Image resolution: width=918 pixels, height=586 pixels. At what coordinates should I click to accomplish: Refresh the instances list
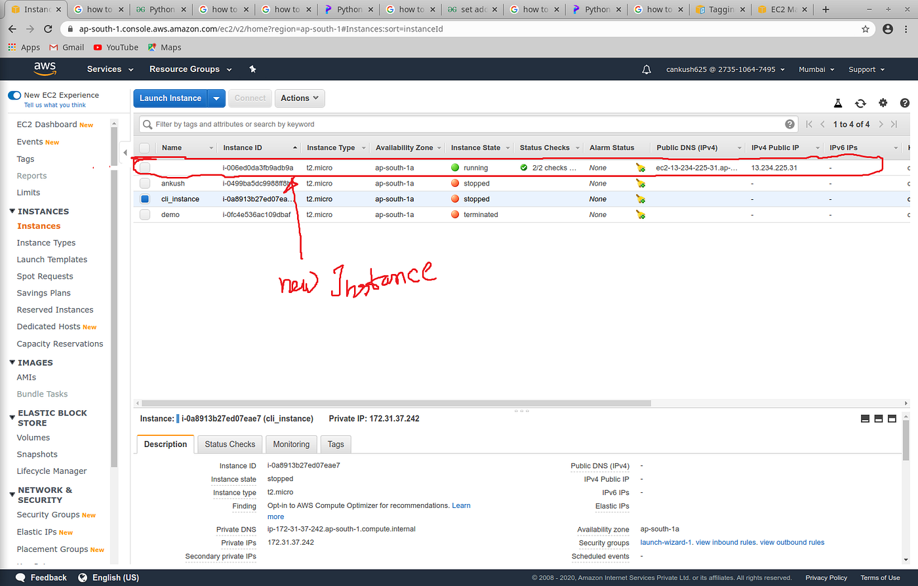point(860,103)
